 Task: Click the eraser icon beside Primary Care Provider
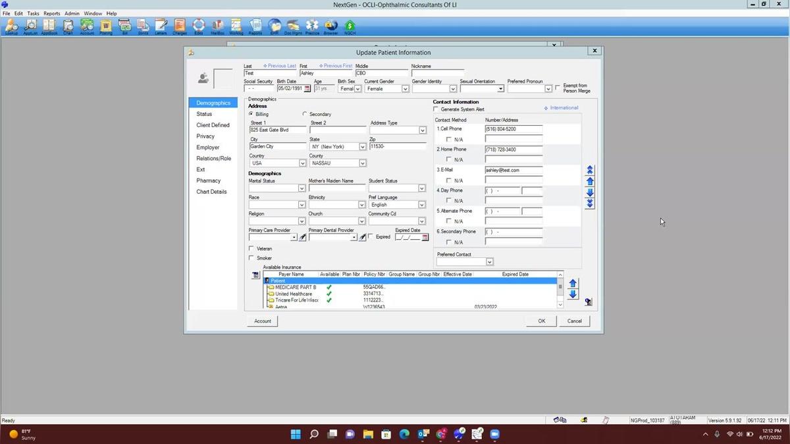click(x=303, y=237)
